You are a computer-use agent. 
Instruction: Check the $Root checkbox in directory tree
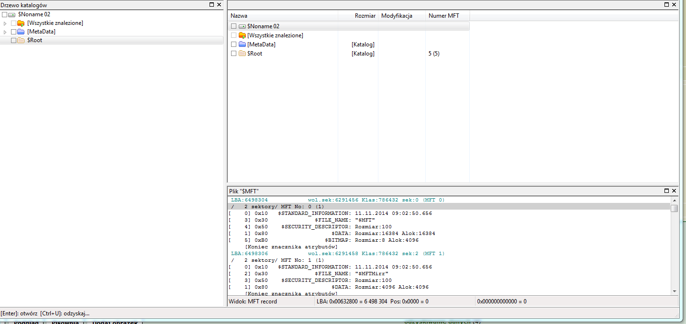point(13,40)
